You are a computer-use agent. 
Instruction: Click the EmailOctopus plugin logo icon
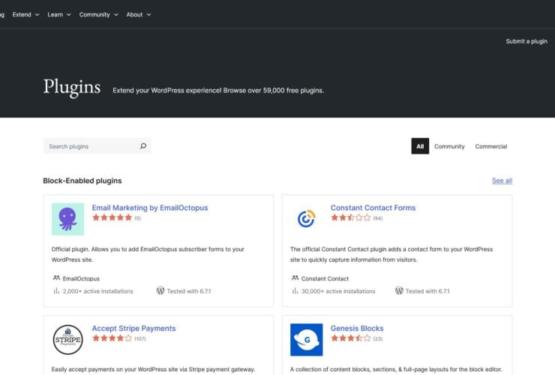67,219
